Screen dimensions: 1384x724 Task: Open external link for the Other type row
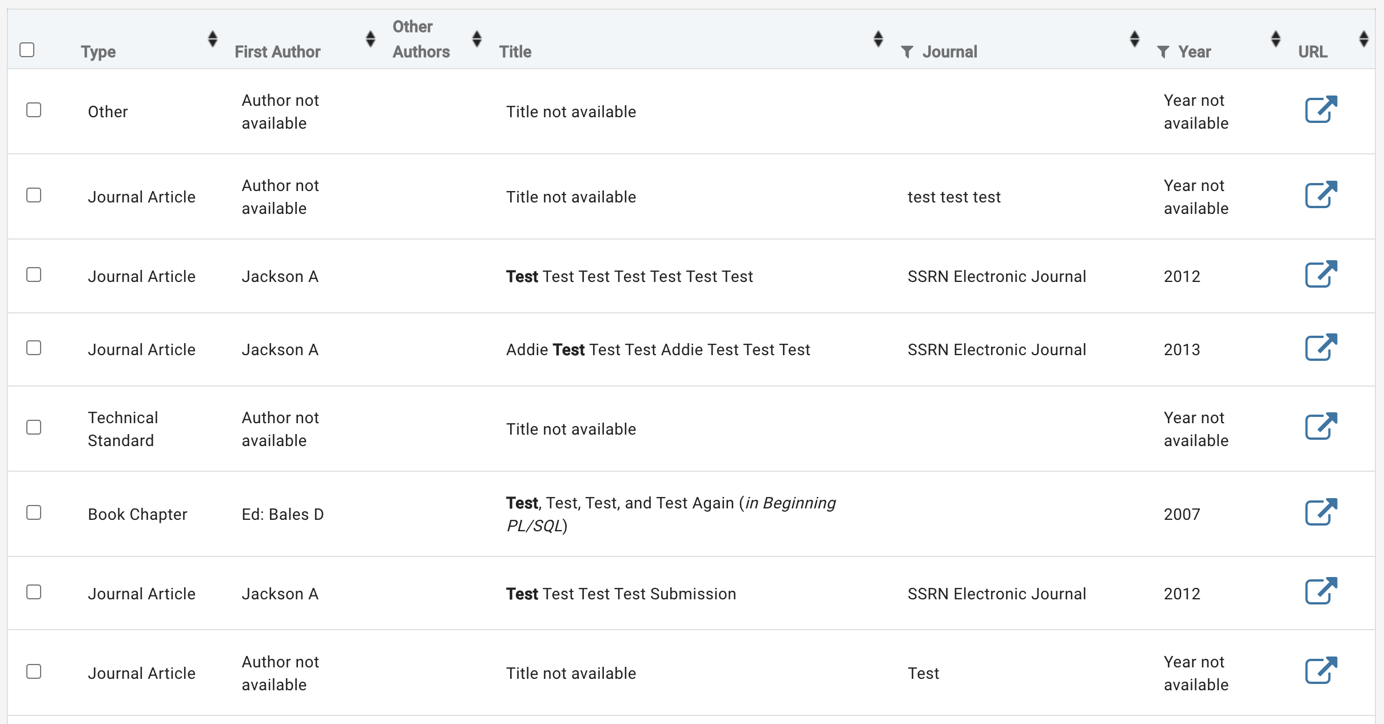point(1321,110)
